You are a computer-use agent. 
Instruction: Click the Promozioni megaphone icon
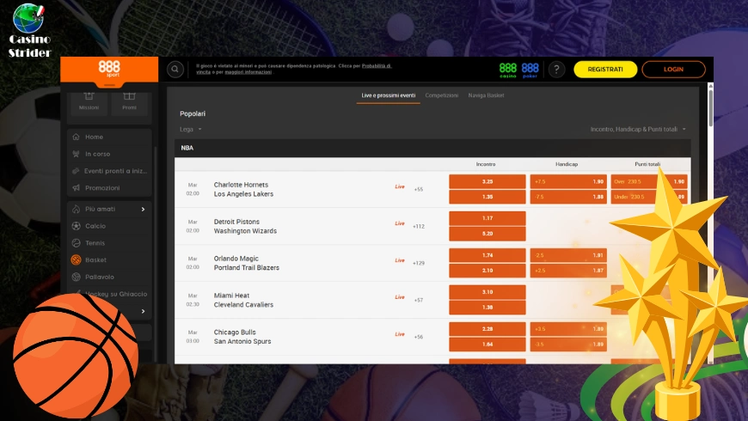[x=76, y=188]
